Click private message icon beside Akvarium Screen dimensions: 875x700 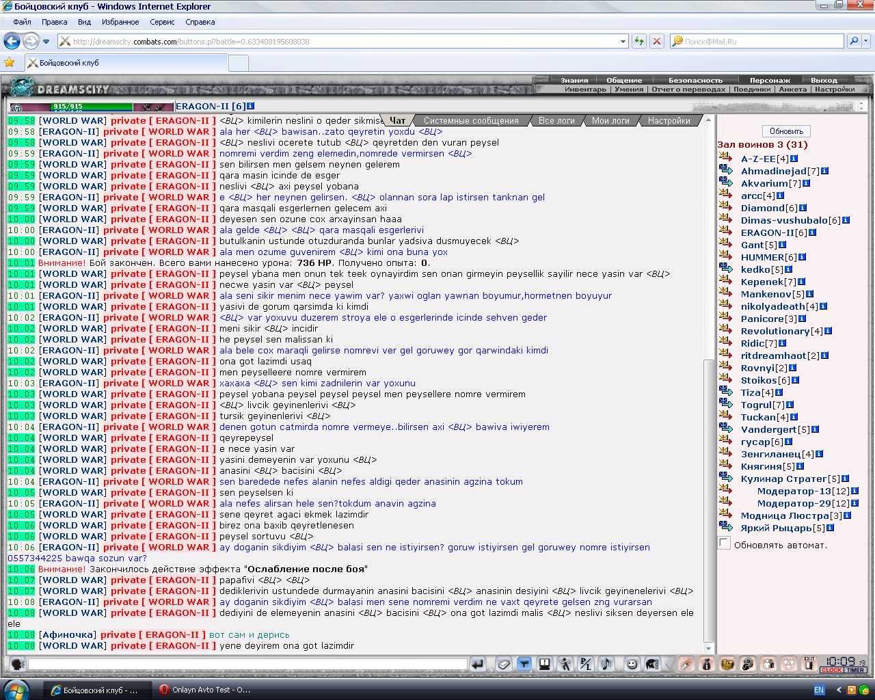(x=726, y=183)
